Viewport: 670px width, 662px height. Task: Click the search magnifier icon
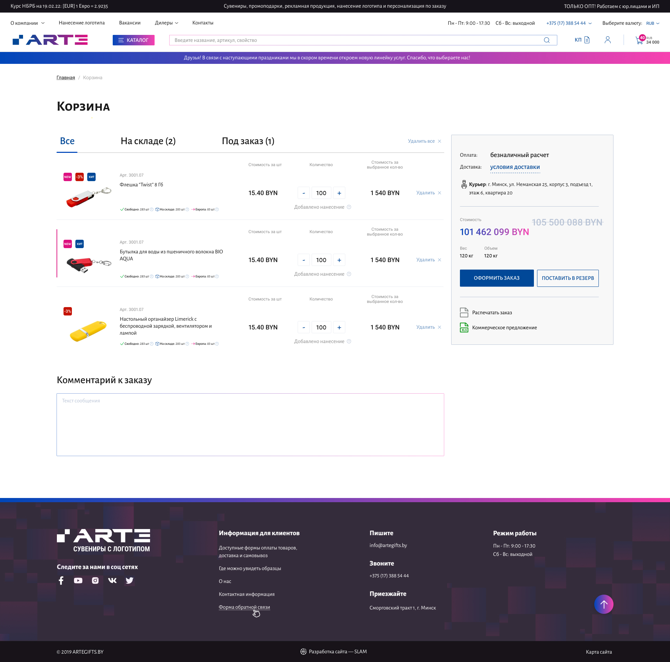click(546, 40)
